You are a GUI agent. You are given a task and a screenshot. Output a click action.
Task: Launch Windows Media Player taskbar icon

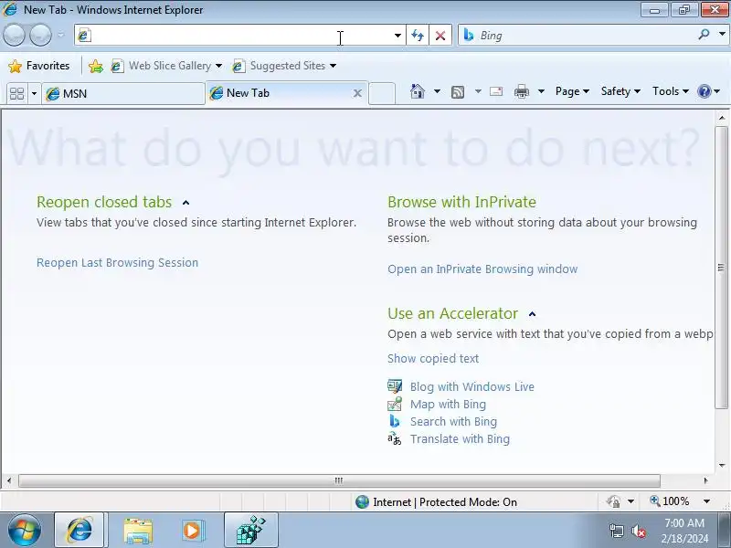click(192, 531)
